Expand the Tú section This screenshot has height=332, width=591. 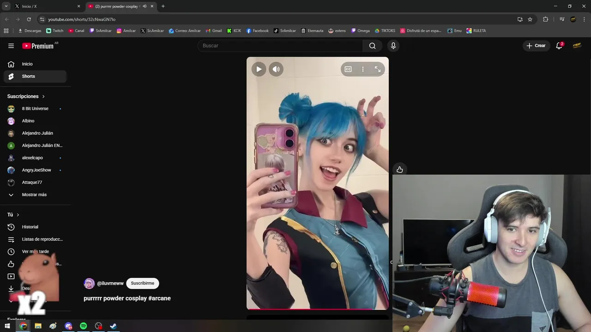(13, 215)
